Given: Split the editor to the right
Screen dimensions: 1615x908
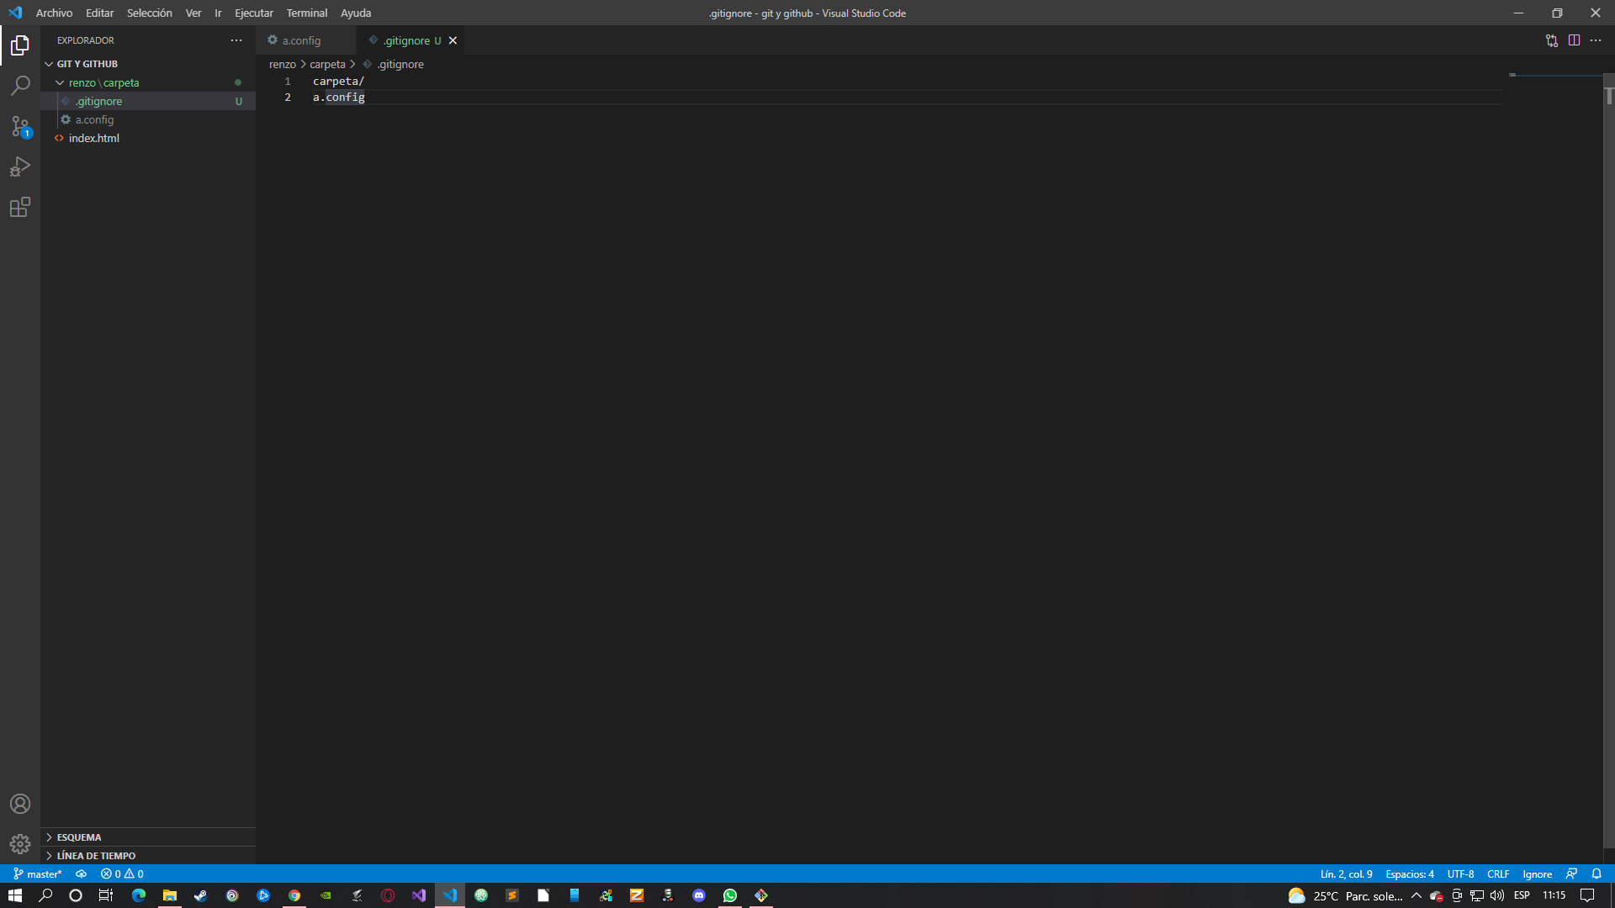Looking at the screenshot, I should pos(1574,40).
